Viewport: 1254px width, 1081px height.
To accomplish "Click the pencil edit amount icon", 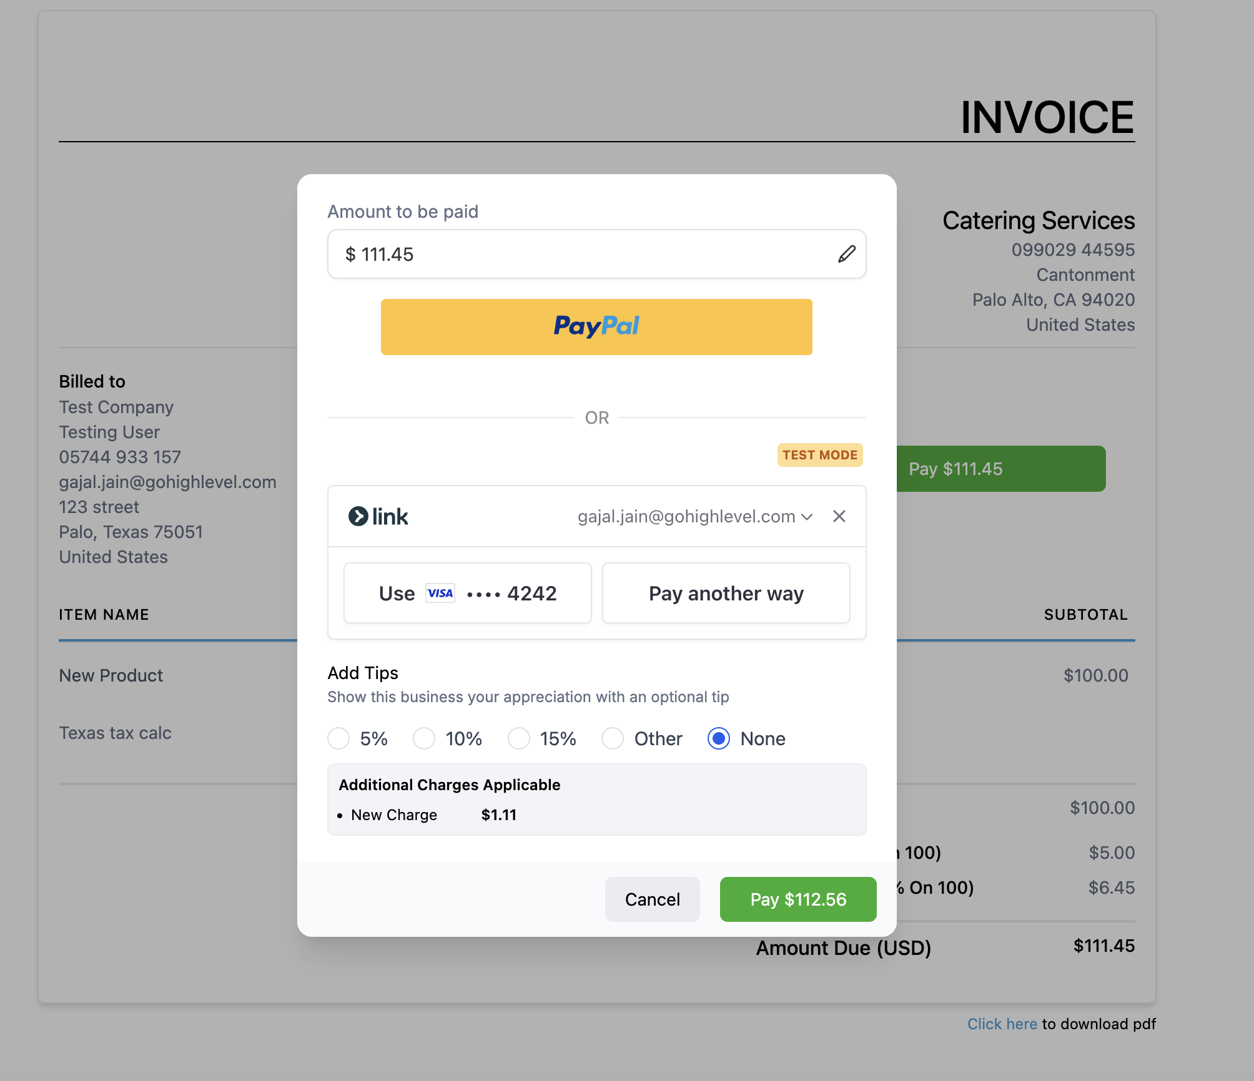I will point(846,254).
